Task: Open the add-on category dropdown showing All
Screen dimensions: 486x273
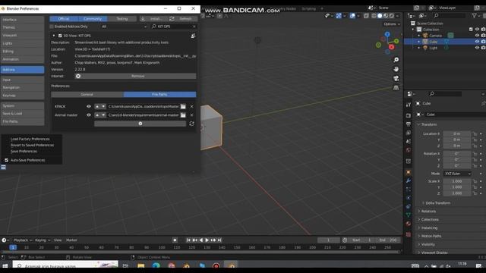Action: pyautogui.click(x=124, y=27)
